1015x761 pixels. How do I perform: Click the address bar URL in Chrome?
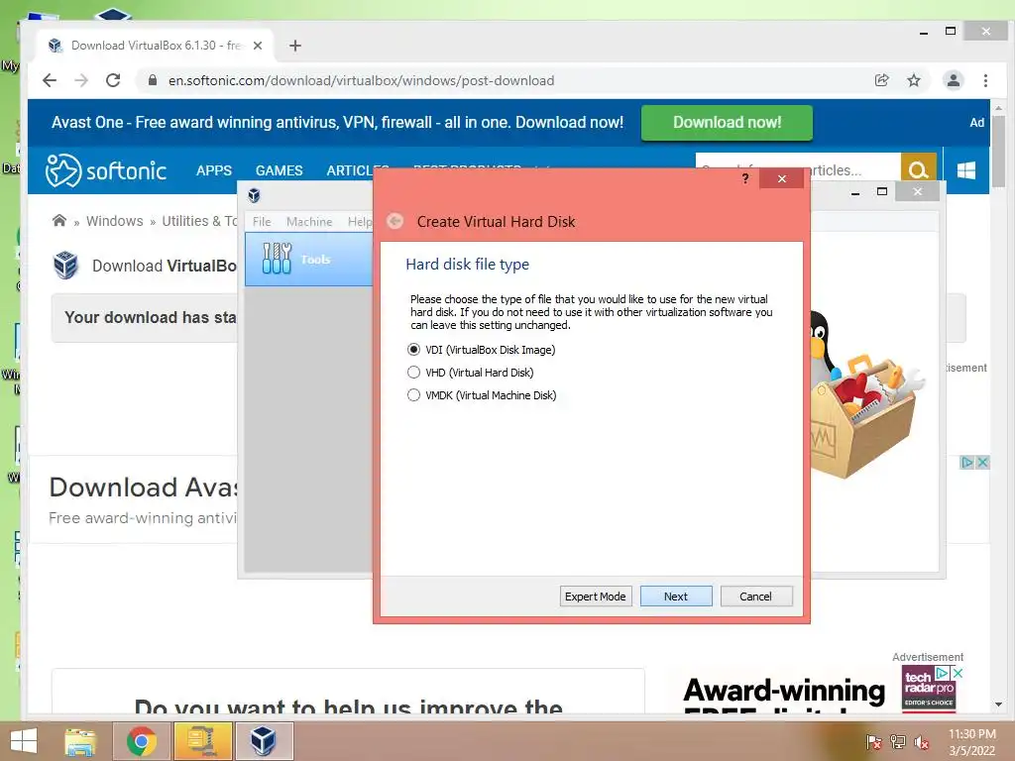pos(361,80)
